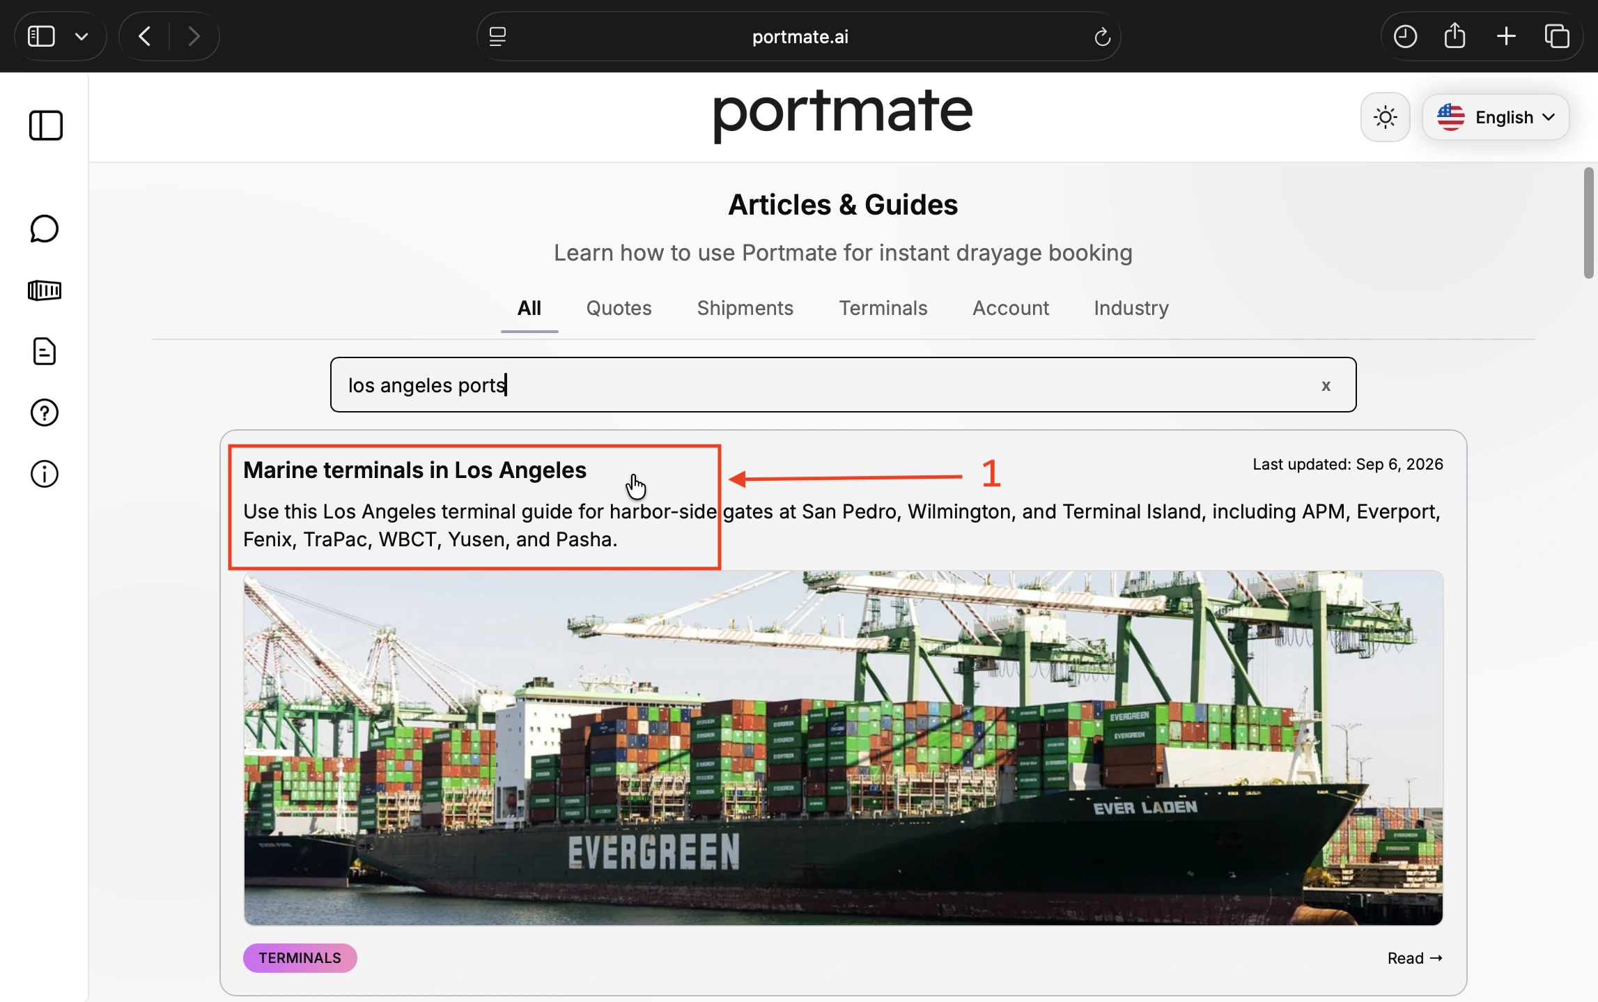The image size is (1598, 1002).
Task: Click the Evergreen ship article image
Action: coord(843,748)
